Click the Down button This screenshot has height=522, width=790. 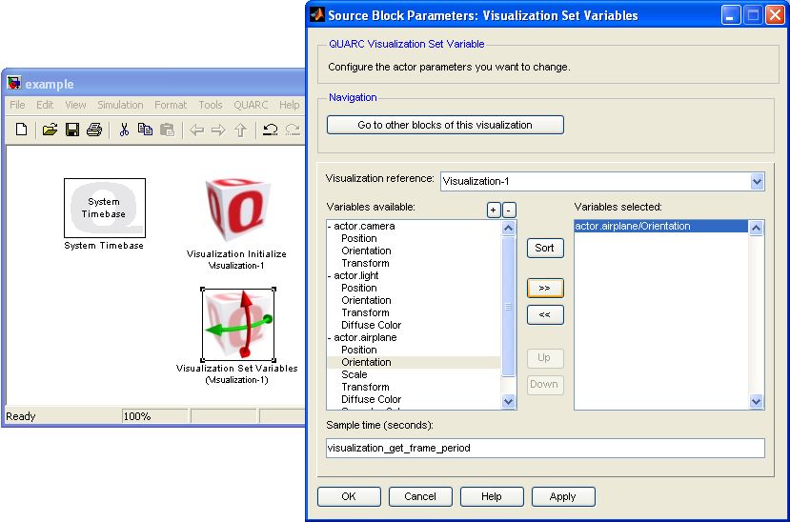(x=545, y=384)
